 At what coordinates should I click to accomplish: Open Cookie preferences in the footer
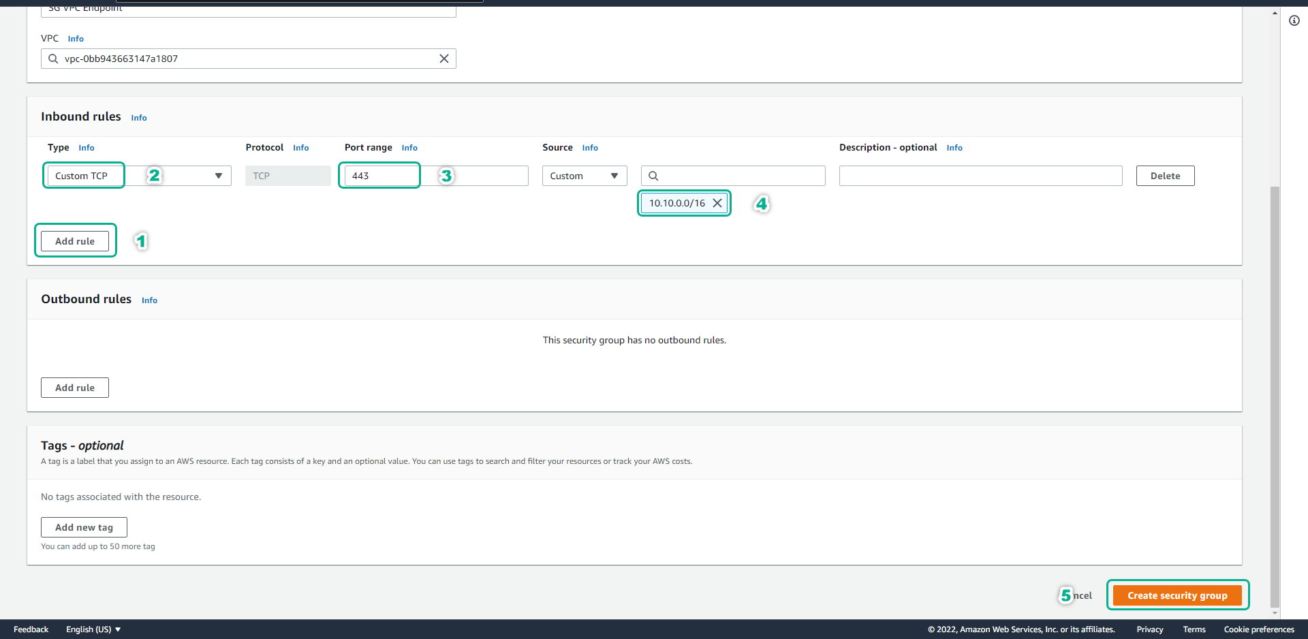click(x=1258, y=629)
